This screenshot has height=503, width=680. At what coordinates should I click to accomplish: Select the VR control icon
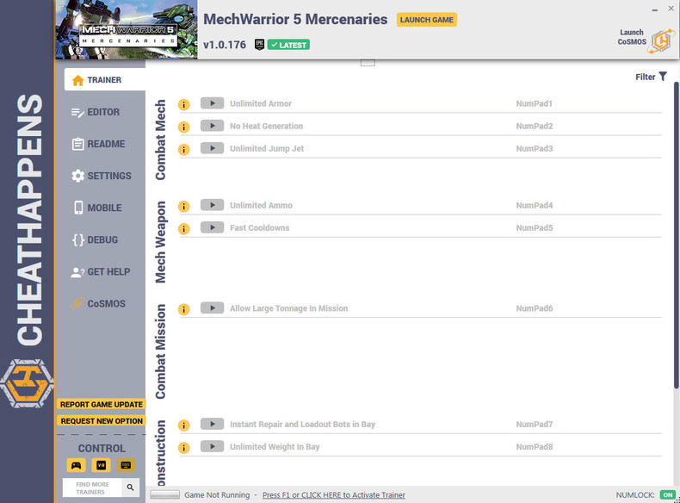tap(101, 465)
